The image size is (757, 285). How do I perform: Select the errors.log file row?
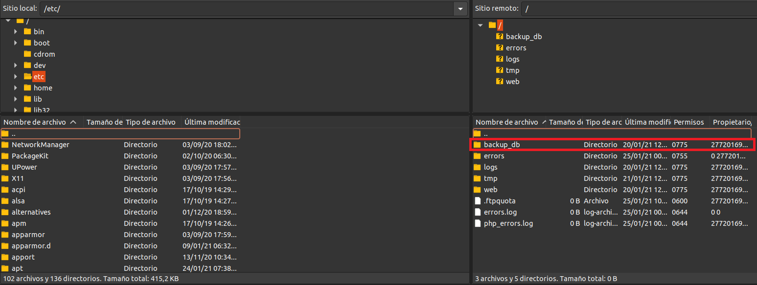[500, 212]
